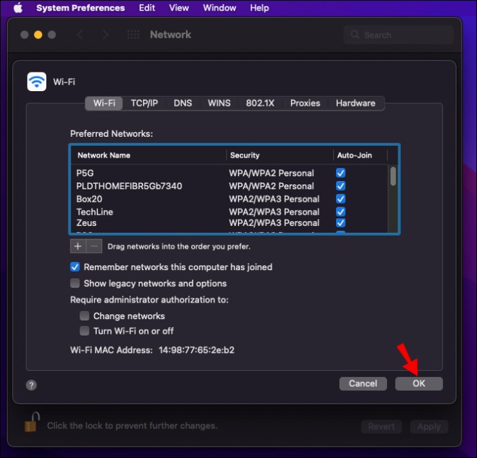The height and width of the screenshot is (458, 477).
Task: Open the Help menu
Action: 259,8
